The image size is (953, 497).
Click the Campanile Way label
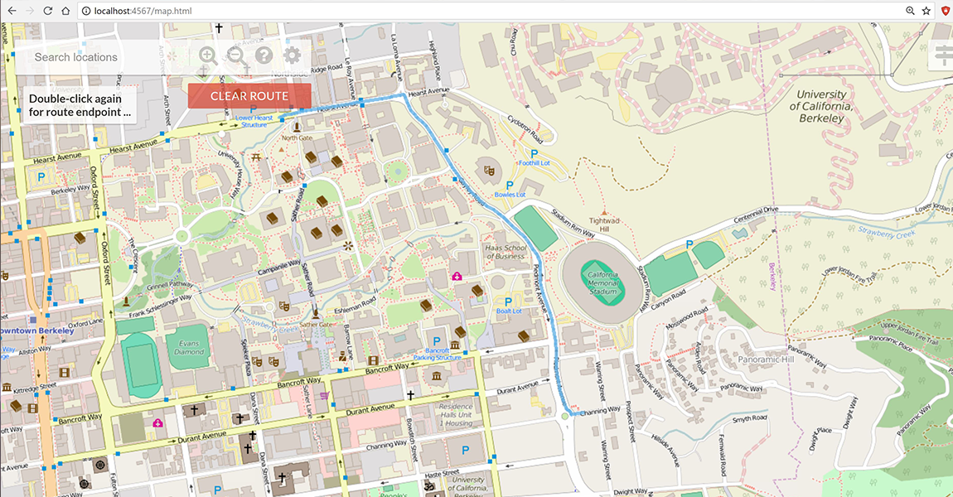[279, 268]
